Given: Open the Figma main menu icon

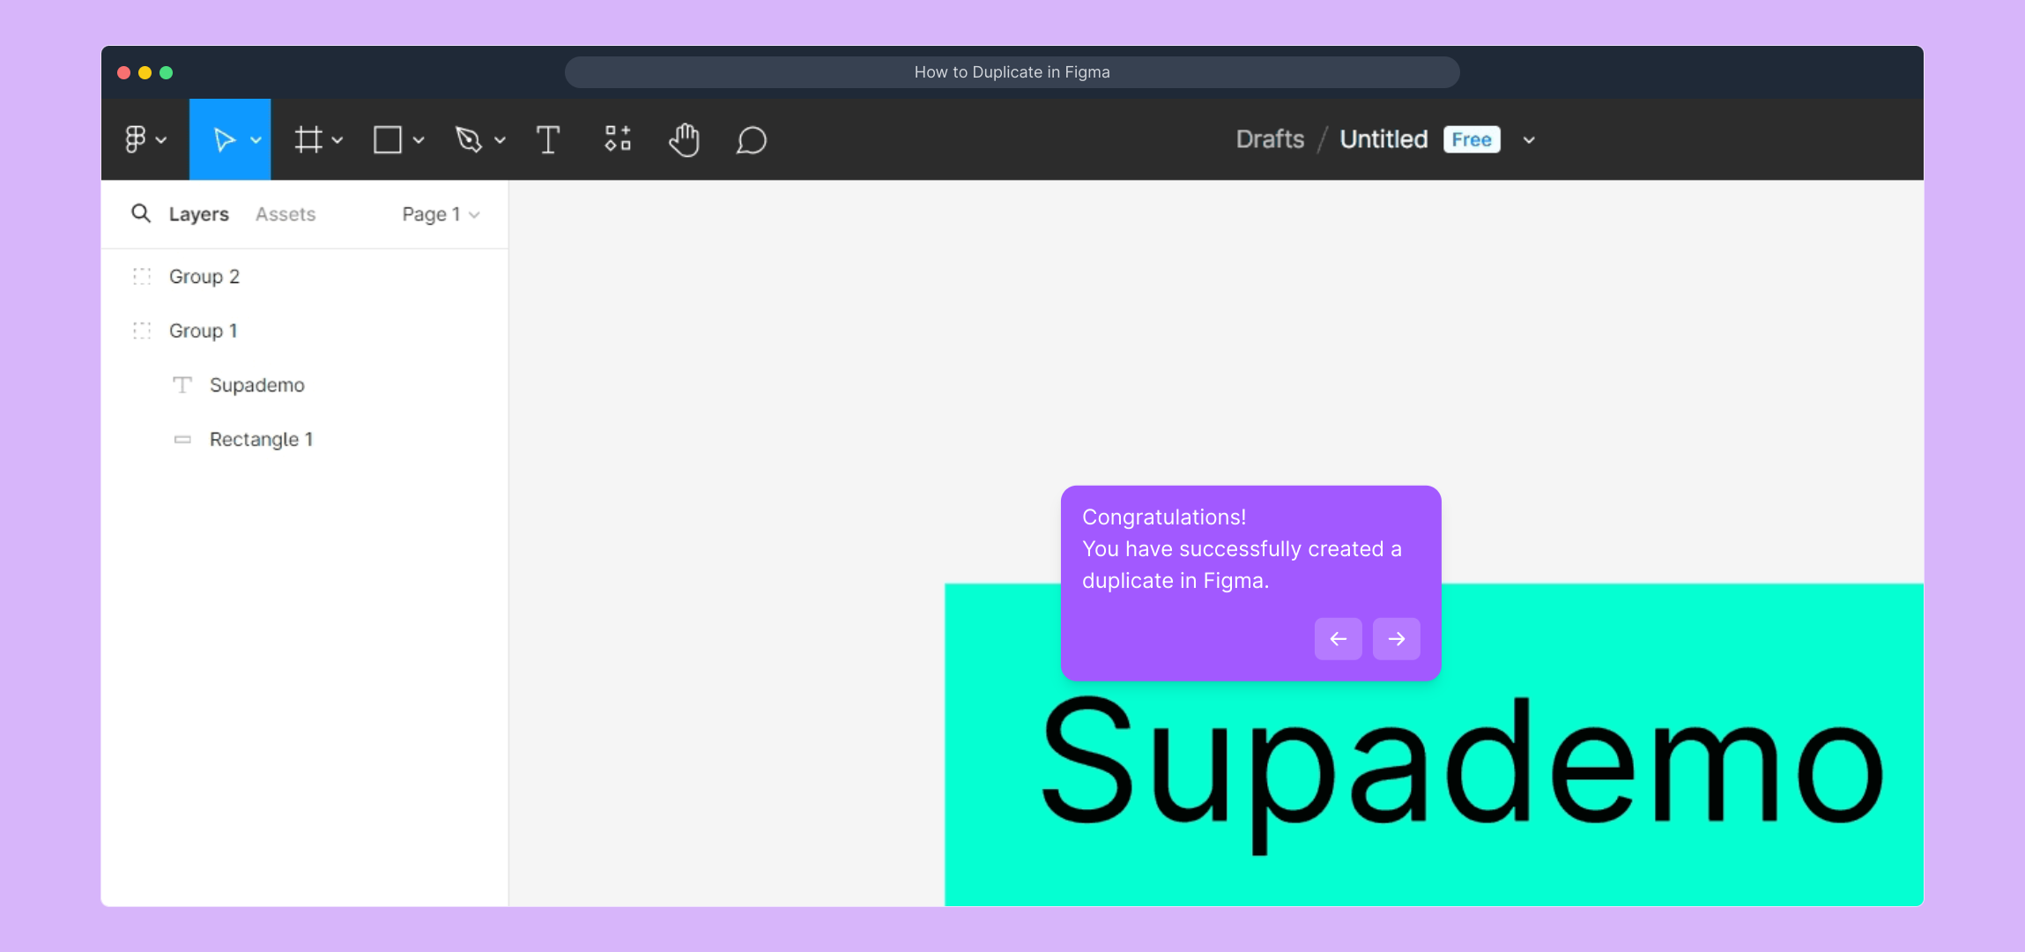Looking at the screenshot, I should [x=136, y=139].
